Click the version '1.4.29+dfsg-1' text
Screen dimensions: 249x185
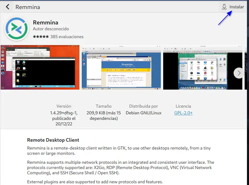(64, 113)
